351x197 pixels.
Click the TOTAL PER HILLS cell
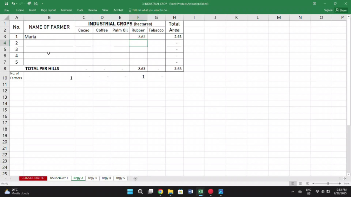coord(42,69)
